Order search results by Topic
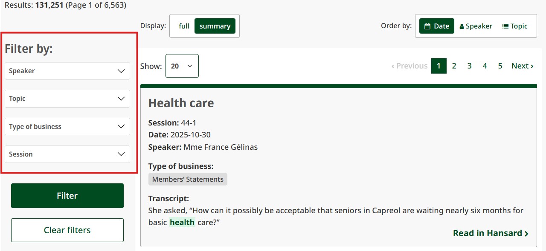Image resolution: width=546 pixels, height=251 pixels. (x=515, y=26)
